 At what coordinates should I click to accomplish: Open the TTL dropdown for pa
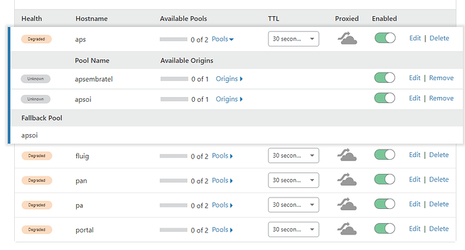click(x=294, y=205)
